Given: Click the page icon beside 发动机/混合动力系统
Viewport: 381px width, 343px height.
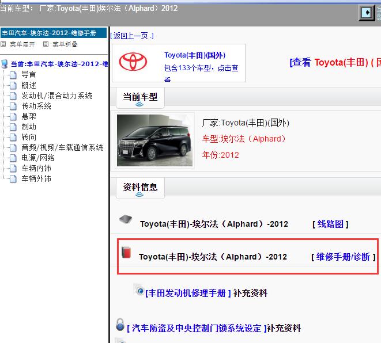Looking at the screenshot, I should (x=13, y=96).
